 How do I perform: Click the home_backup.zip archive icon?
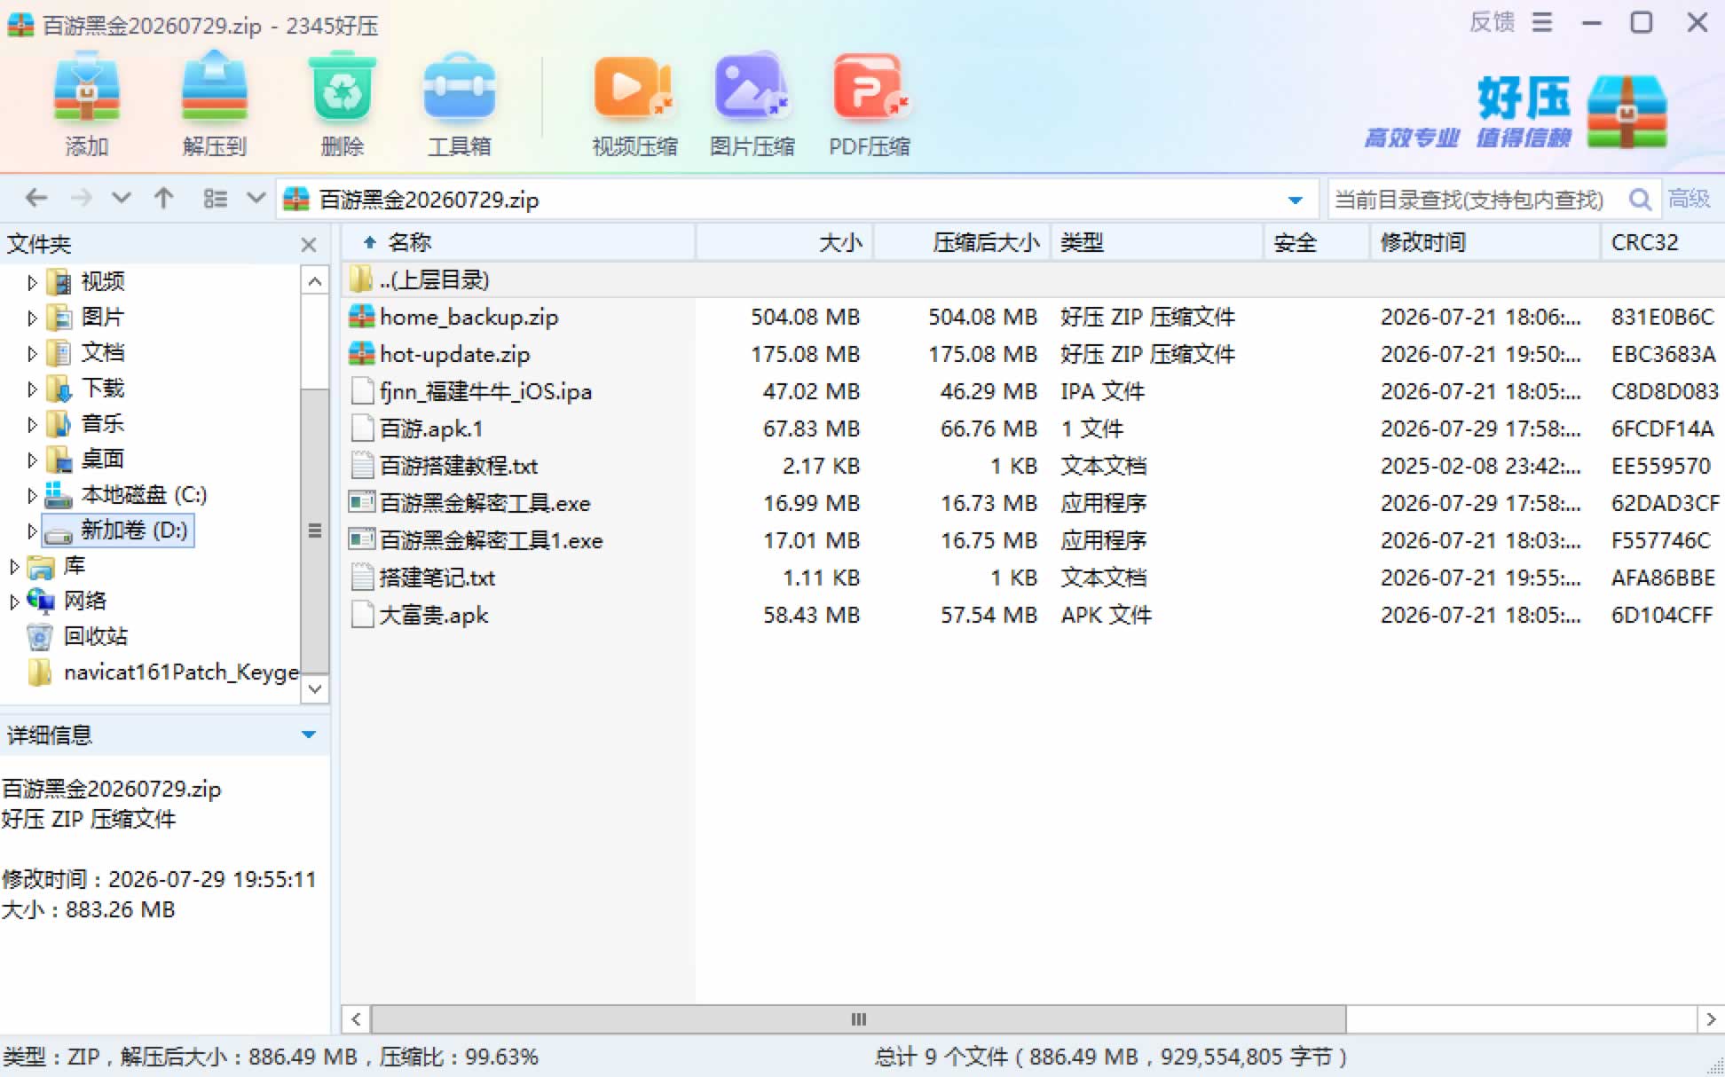[361, 317]
